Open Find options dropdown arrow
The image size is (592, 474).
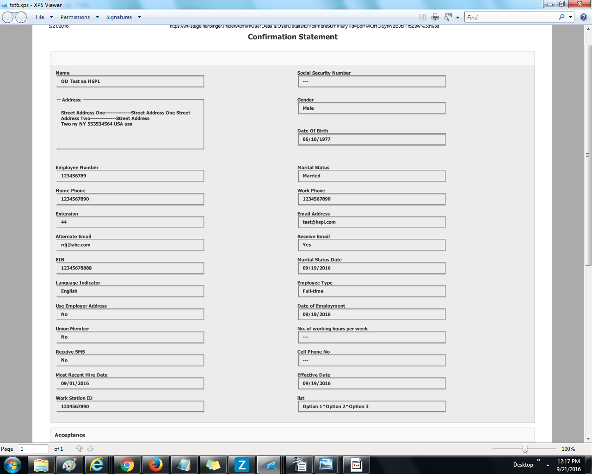[x=570, y=17]
